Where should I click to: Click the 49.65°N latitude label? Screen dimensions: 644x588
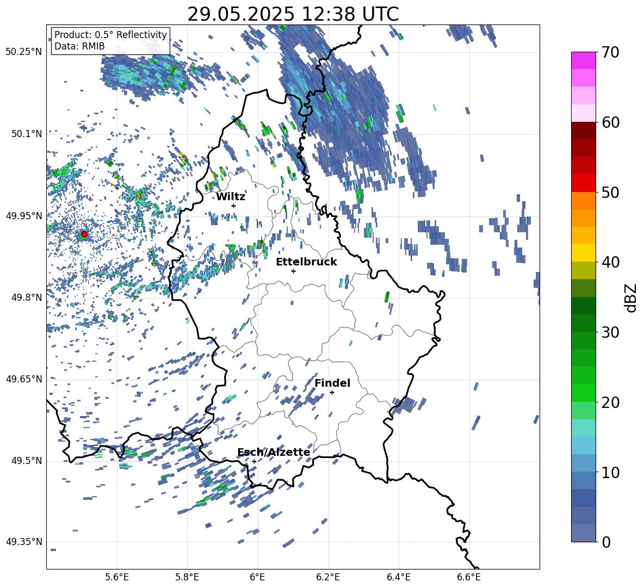(24, 379)
